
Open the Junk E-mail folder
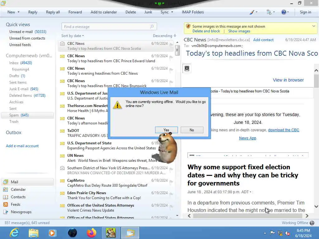24,89
